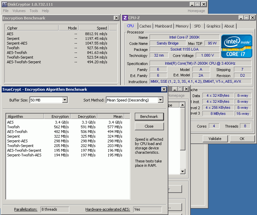This screenshot has width=257, height=215.
Task: Click scroll up arrow in background window
Action: point(182,105)
